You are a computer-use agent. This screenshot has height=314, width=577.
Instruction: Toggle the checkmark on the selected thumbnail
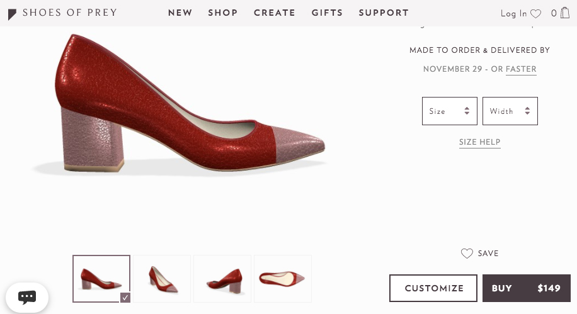tap(125, 298)
